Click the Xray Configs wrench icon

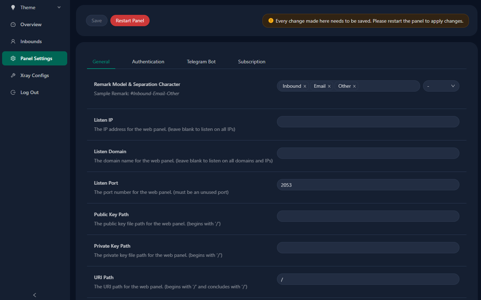pyautogui.click(x=13, y=75)
